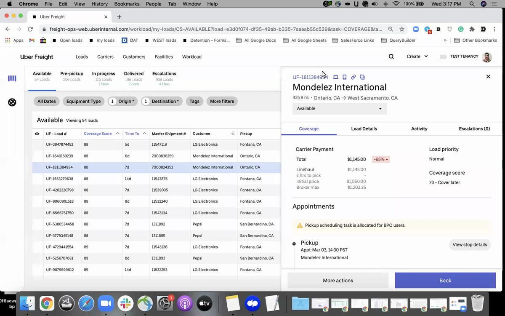
Task: Select load row UF-3847874452
Action: (x=157, y=145)
